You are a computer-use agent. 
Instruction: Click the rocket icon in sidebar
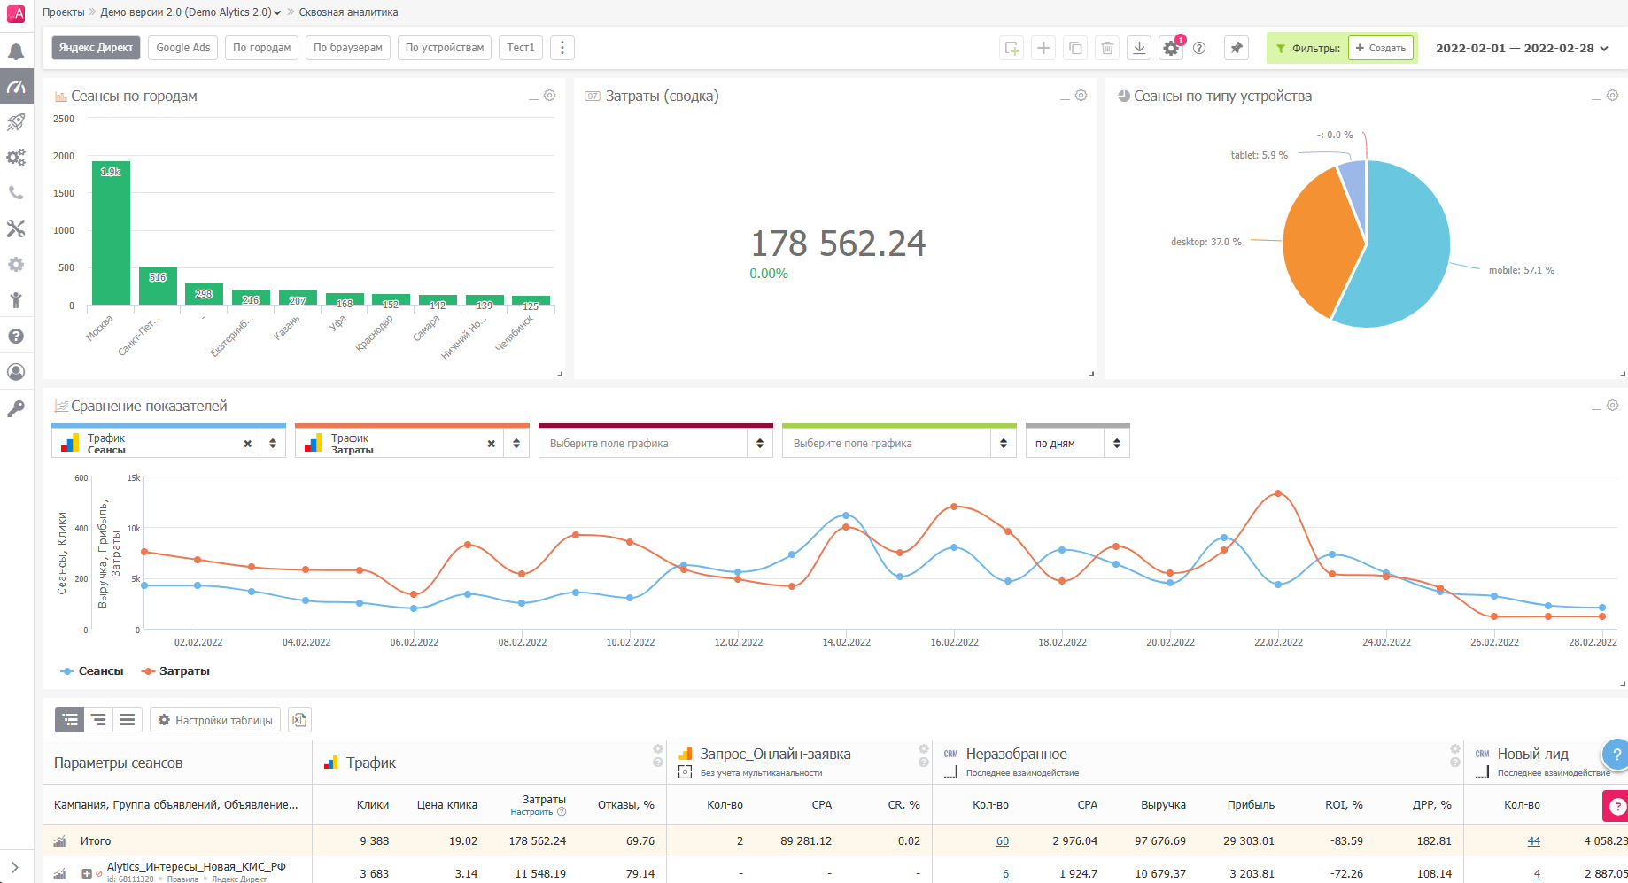click(16, 122)
